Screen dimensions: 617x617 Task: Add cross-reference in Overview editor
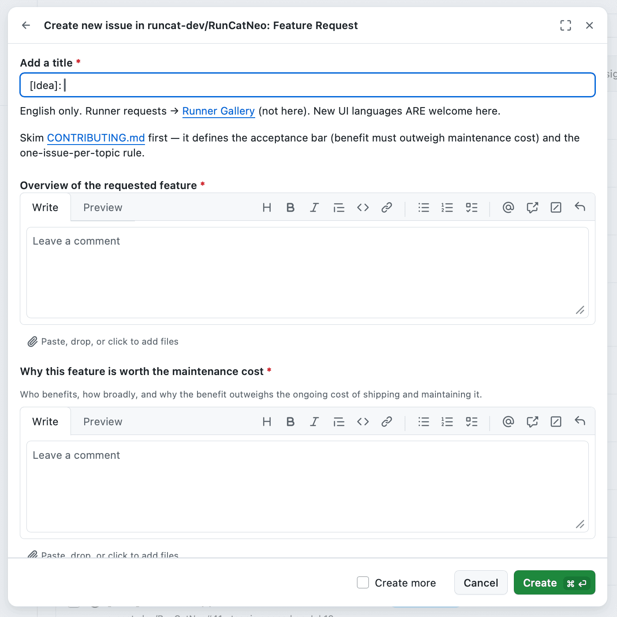(532, 207)
